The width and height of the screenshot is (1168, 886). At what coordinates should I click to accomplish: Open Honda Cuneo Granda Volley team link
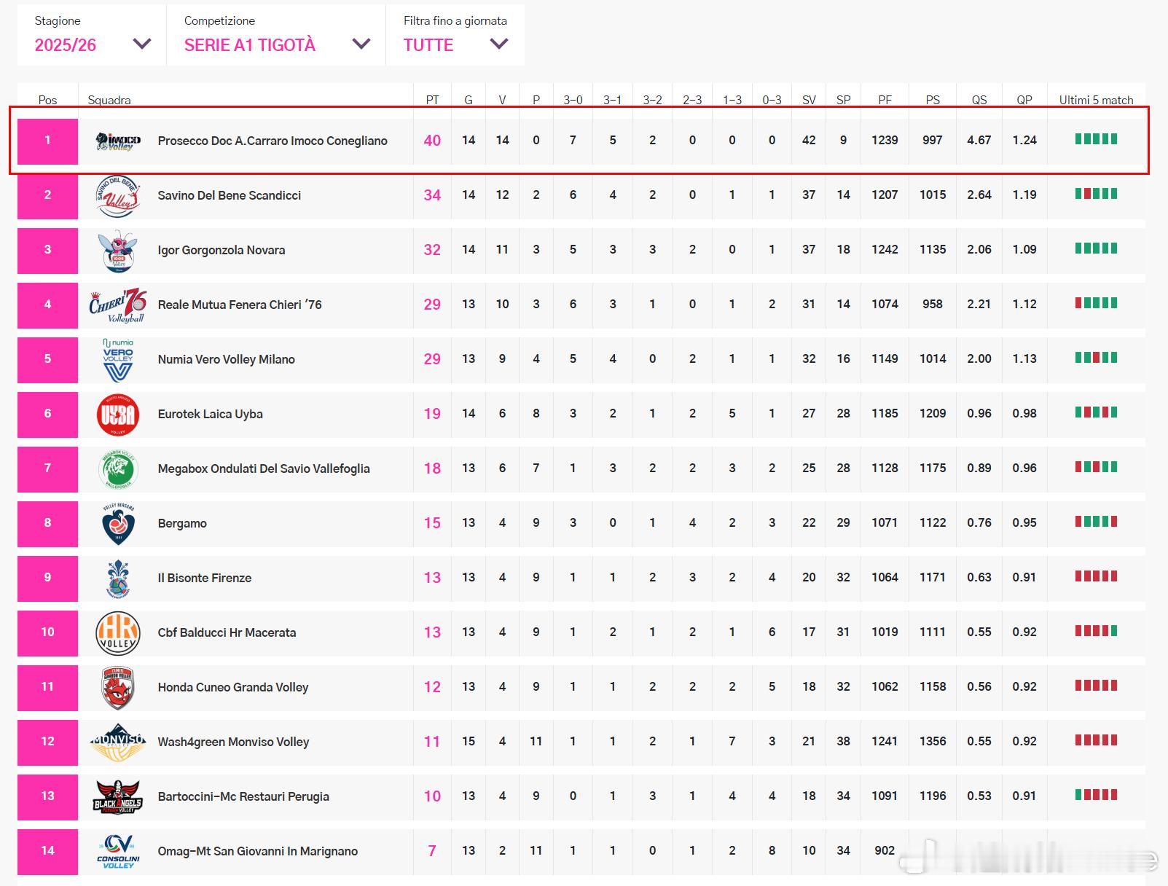[233, 687]
